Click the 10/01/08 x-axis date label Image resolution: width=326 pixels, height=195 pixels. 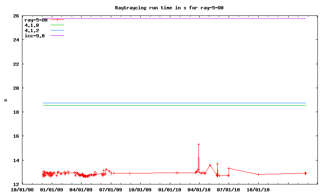click(22, 189)
